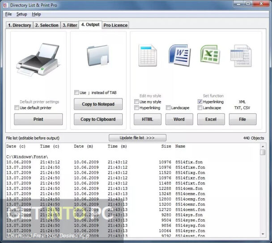This screenshot has height=243, width=272.
Task: Select the 4. Output tab
Action: (x=90, y=25)
